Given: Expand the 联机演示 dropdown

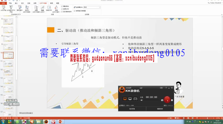Looking at the screenshot, I should pos(19,10).
